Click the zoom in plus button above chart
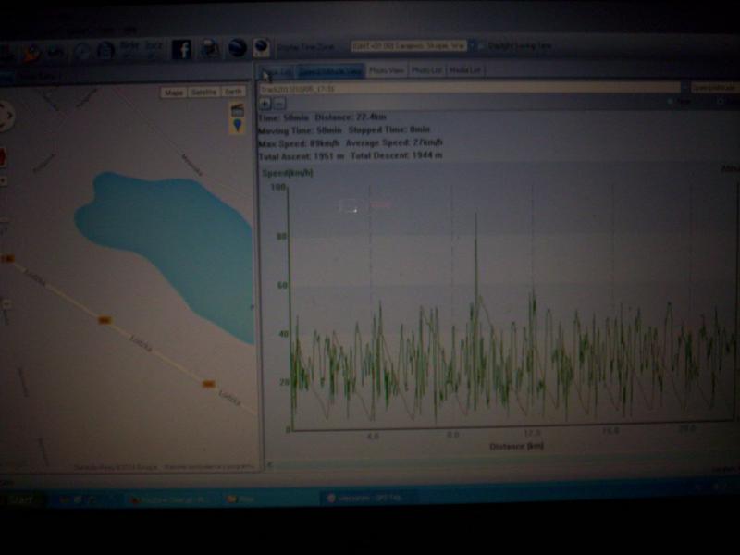The width and height of the screenshot is (740, 555). pos(265,103)
